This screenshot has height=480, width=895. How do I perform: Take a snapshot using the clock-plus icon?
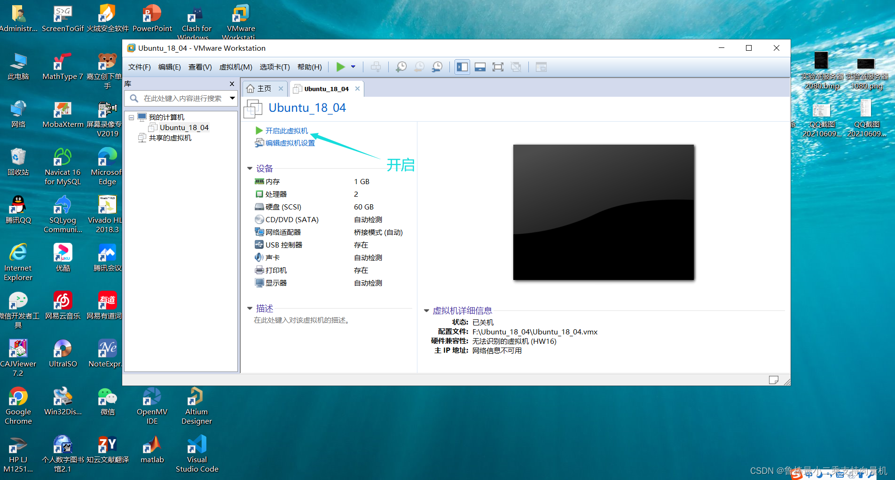pos(401,67)
